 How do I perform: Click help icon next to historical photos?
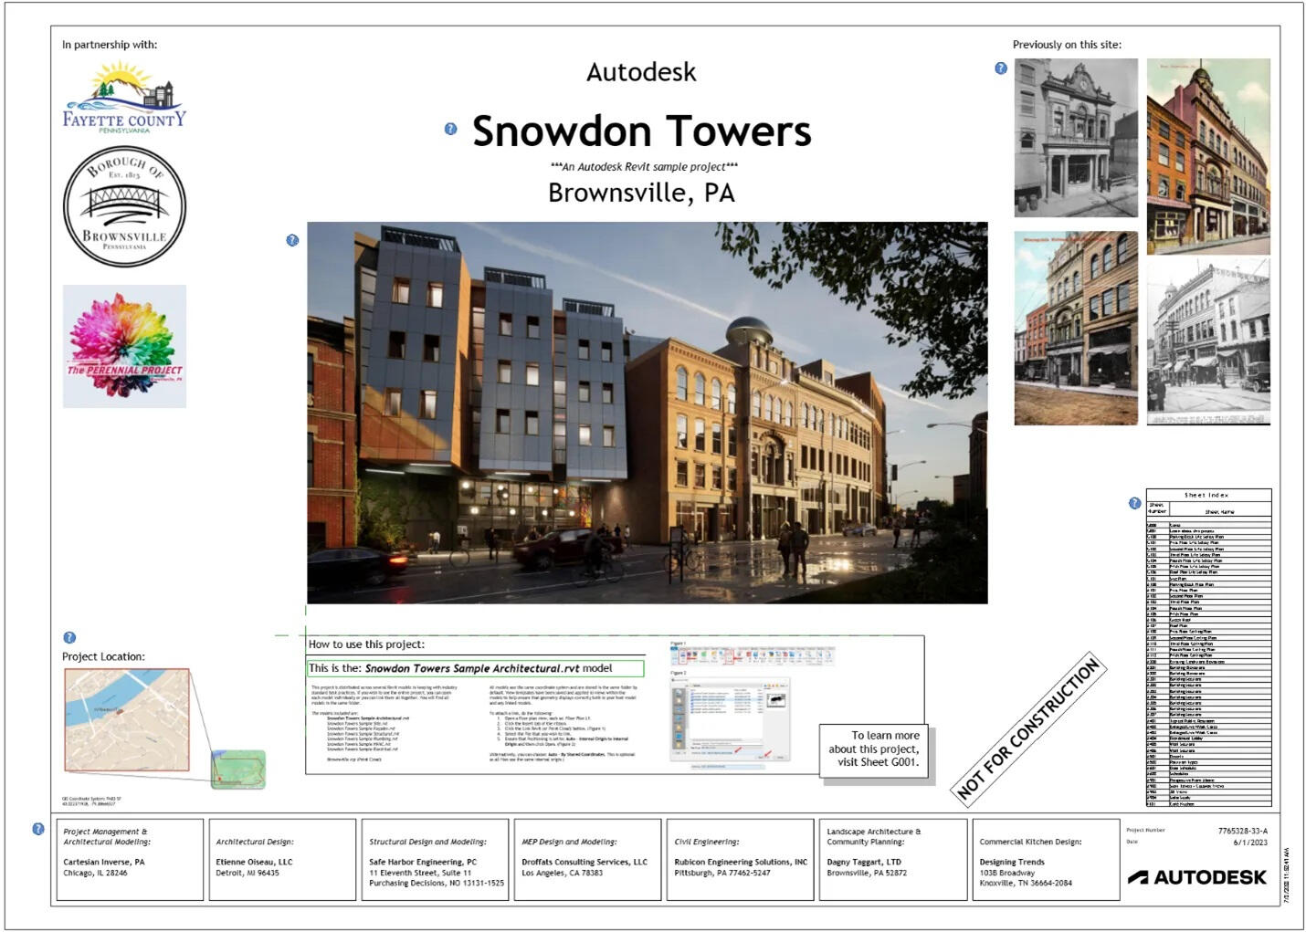click(1001, 68)
